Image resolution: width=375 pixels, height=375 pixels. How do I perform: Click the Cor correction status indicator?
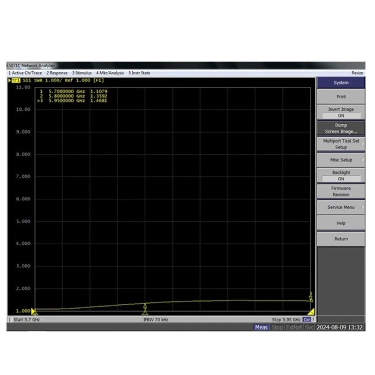pos(307,320)
